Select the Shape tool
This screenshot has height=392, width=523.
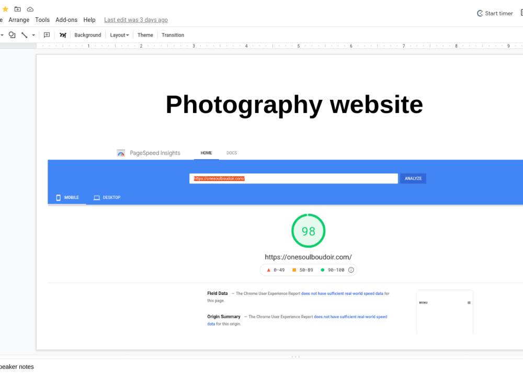tap(12, 34)
